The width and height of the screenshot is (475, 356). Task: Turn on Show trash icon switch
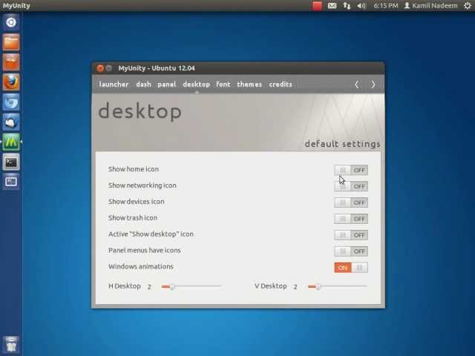tap(351, 219)
